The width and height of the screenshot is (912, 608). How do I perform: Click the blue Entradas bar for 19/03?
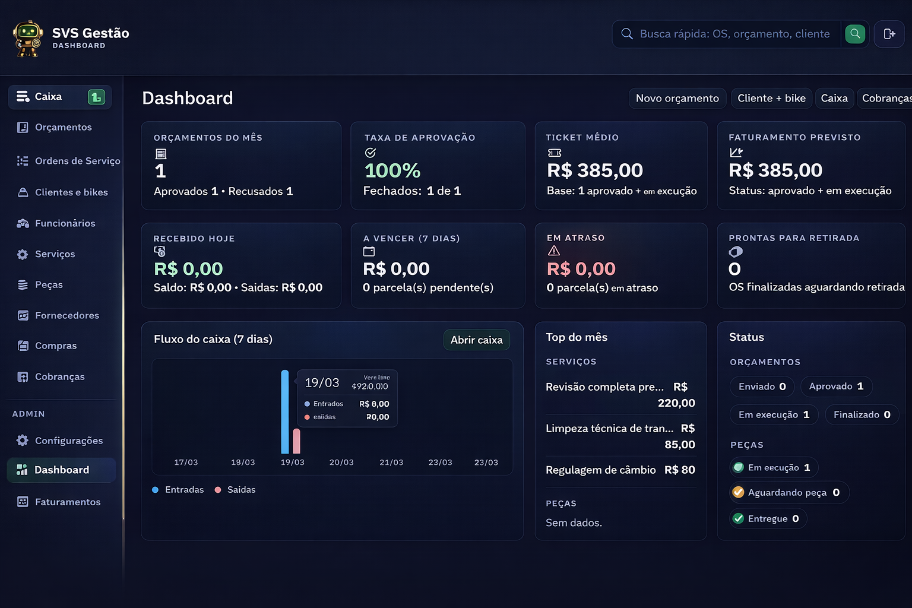coord(285,412)
